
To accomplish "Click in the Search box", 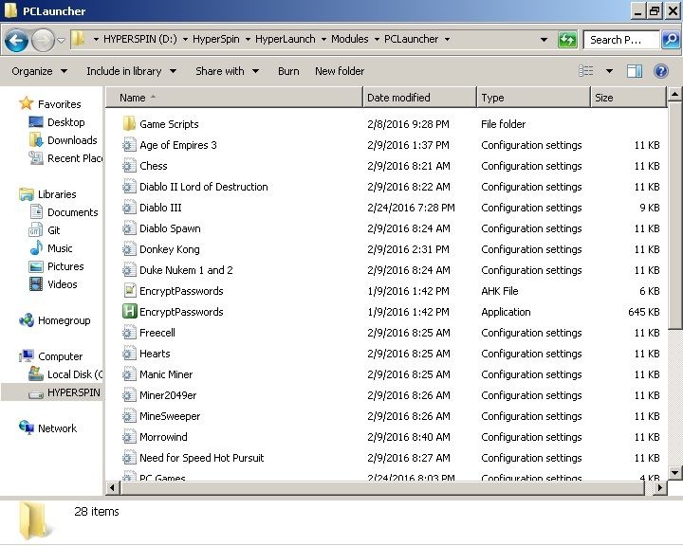I will (621, 40).
